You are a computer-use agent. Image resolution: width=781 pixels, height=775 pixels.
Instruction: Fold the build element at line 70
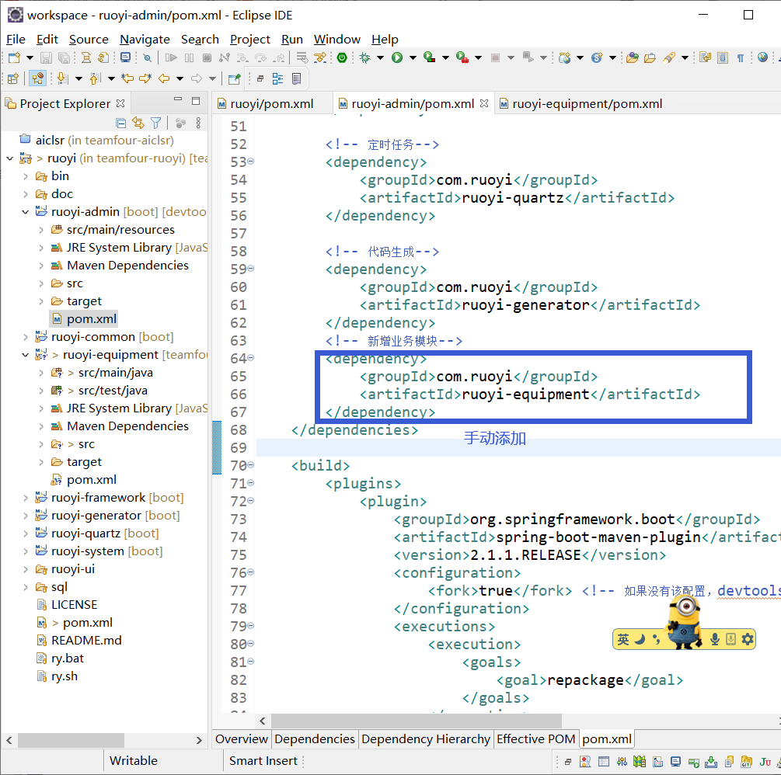click(250, 465)
